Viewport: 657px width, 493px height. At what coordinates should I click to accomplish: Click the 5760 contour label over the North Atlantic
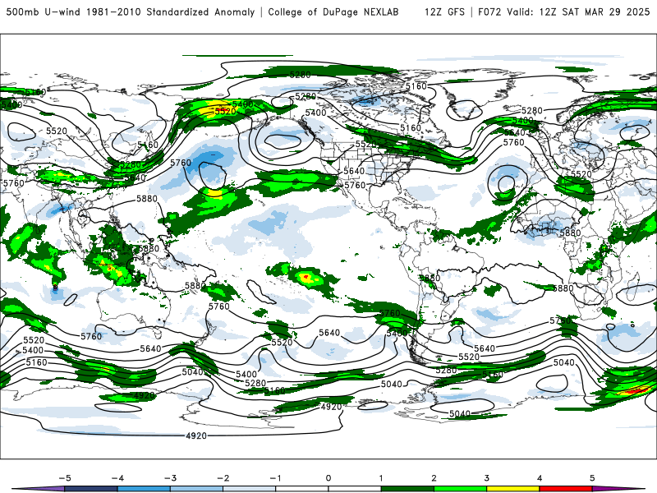tap(514, 142)
